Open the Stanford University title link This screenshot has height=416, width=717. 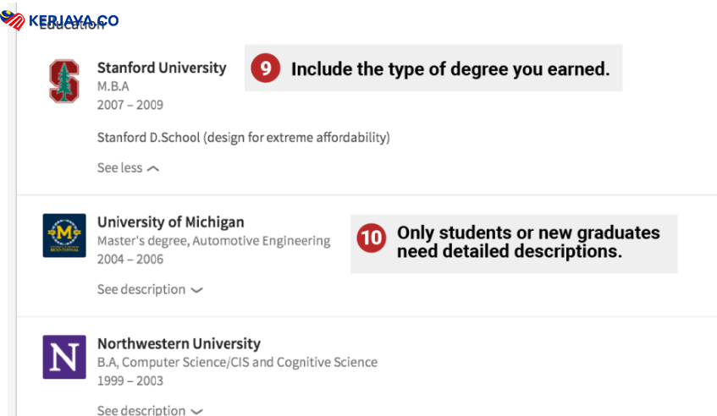tap(162, 68)
